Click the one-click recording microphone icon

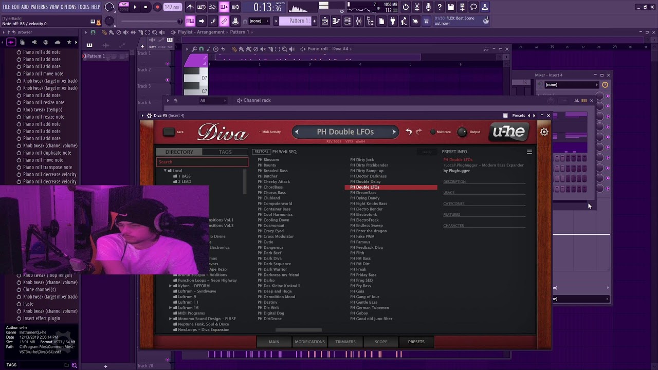[428, 7]
